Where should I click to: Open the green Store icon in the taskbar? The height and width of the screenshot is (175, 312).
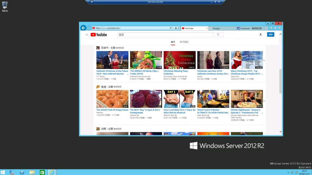point(42,172)
